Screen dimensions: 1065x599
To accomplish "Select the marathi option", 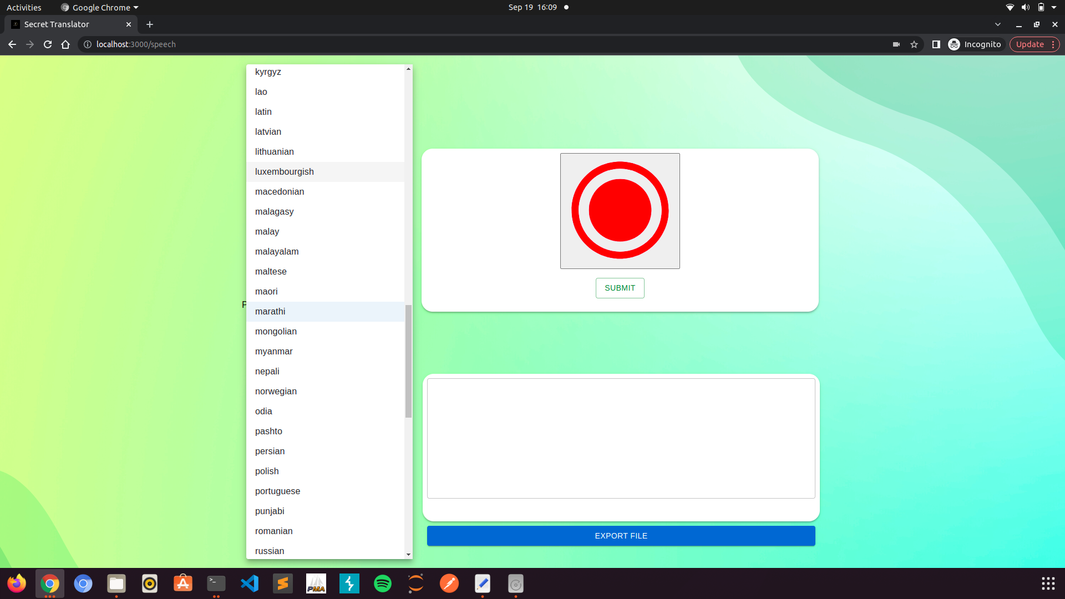I will tap(325, 312).
